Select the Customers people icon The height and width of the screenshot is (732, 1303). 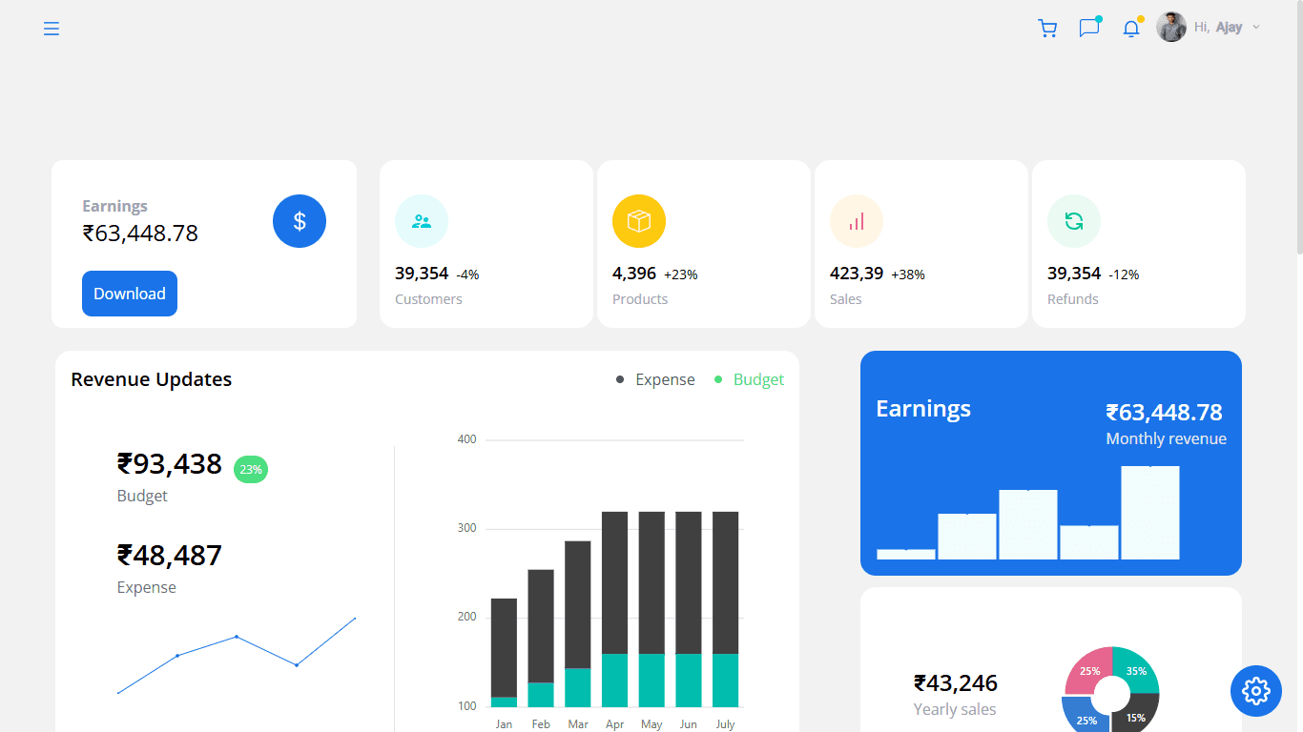421,220
